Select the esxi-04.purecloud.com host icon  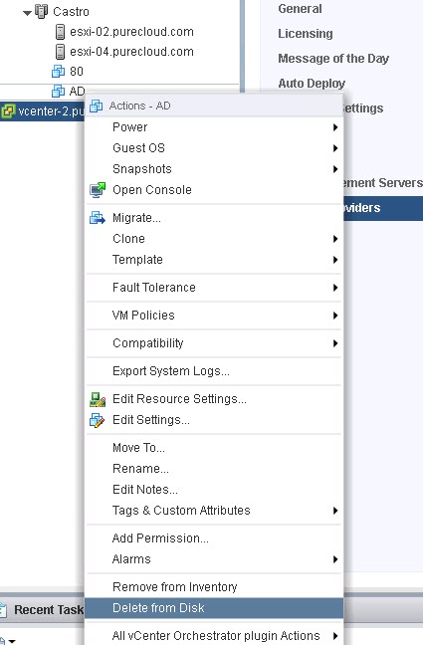[60, 52]
